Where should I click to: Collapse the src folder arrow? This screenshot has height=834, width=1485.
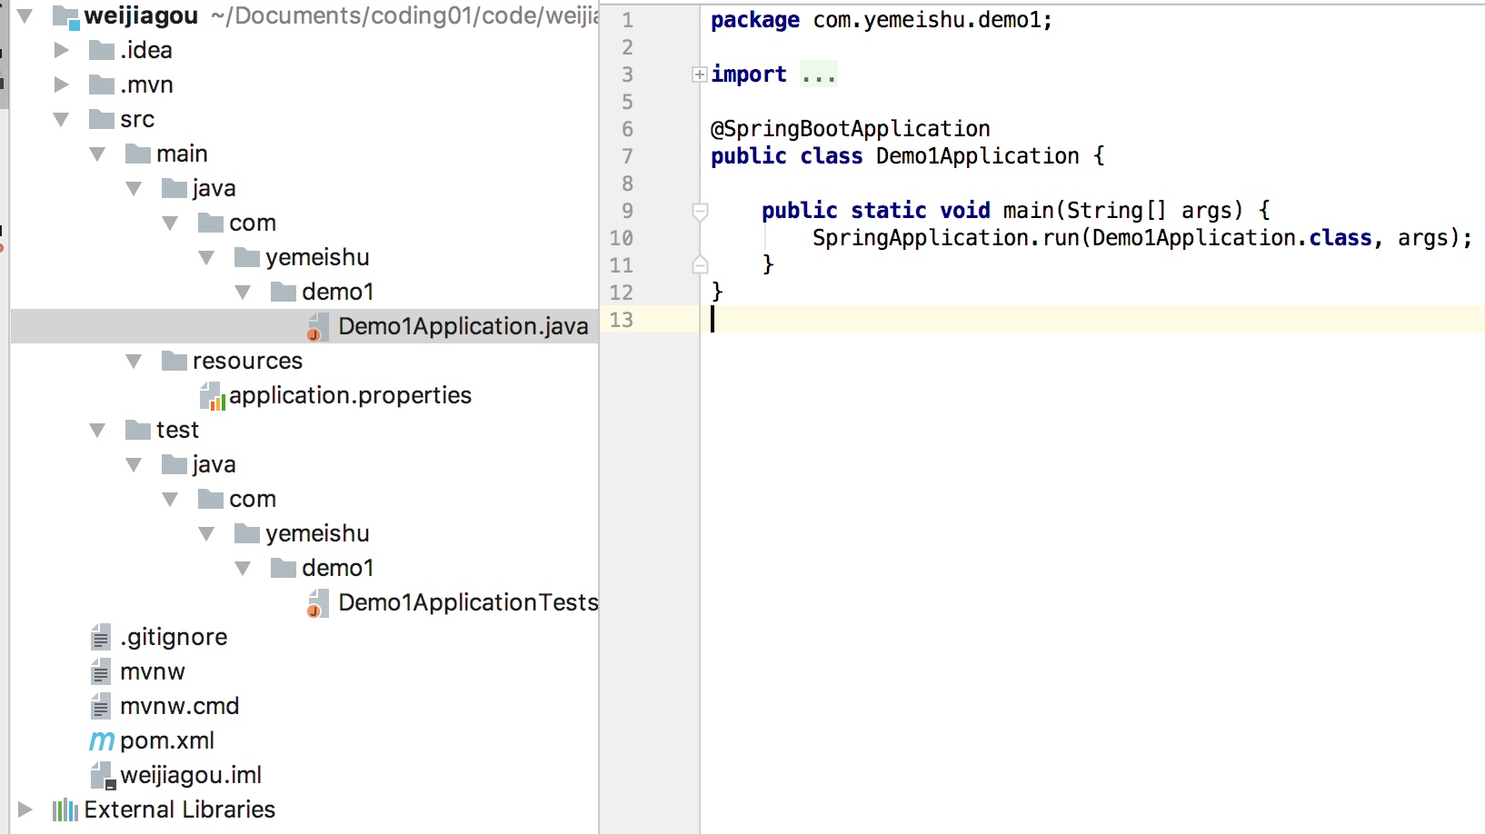tap(62, 119)
